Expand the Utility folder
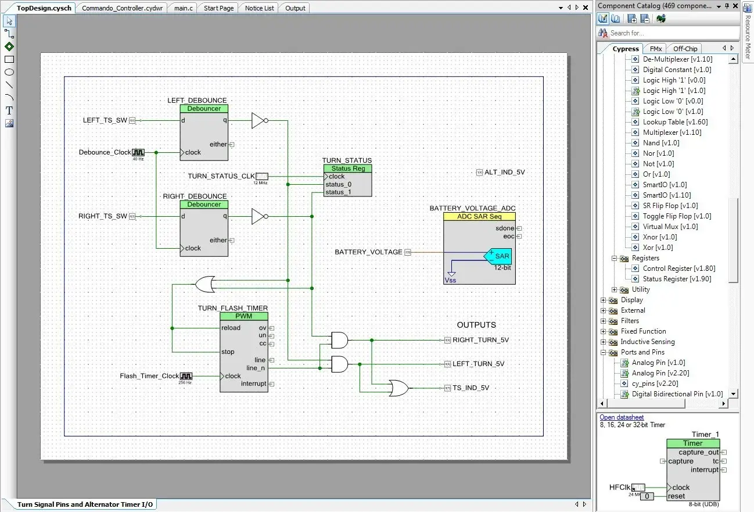 pyautogui.click(x=614, y=289)
